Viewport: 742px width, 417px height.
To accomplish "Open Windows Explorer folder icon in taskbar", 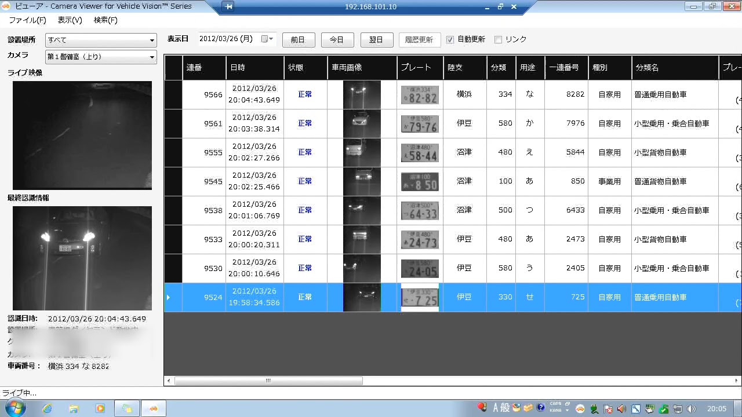I will pyautogui.click(x=74, y=408).
